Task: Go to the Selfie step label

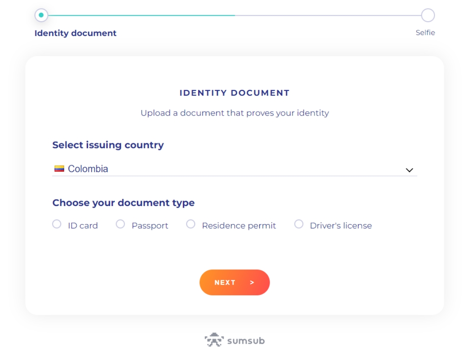Action: [x=425, y=33]
